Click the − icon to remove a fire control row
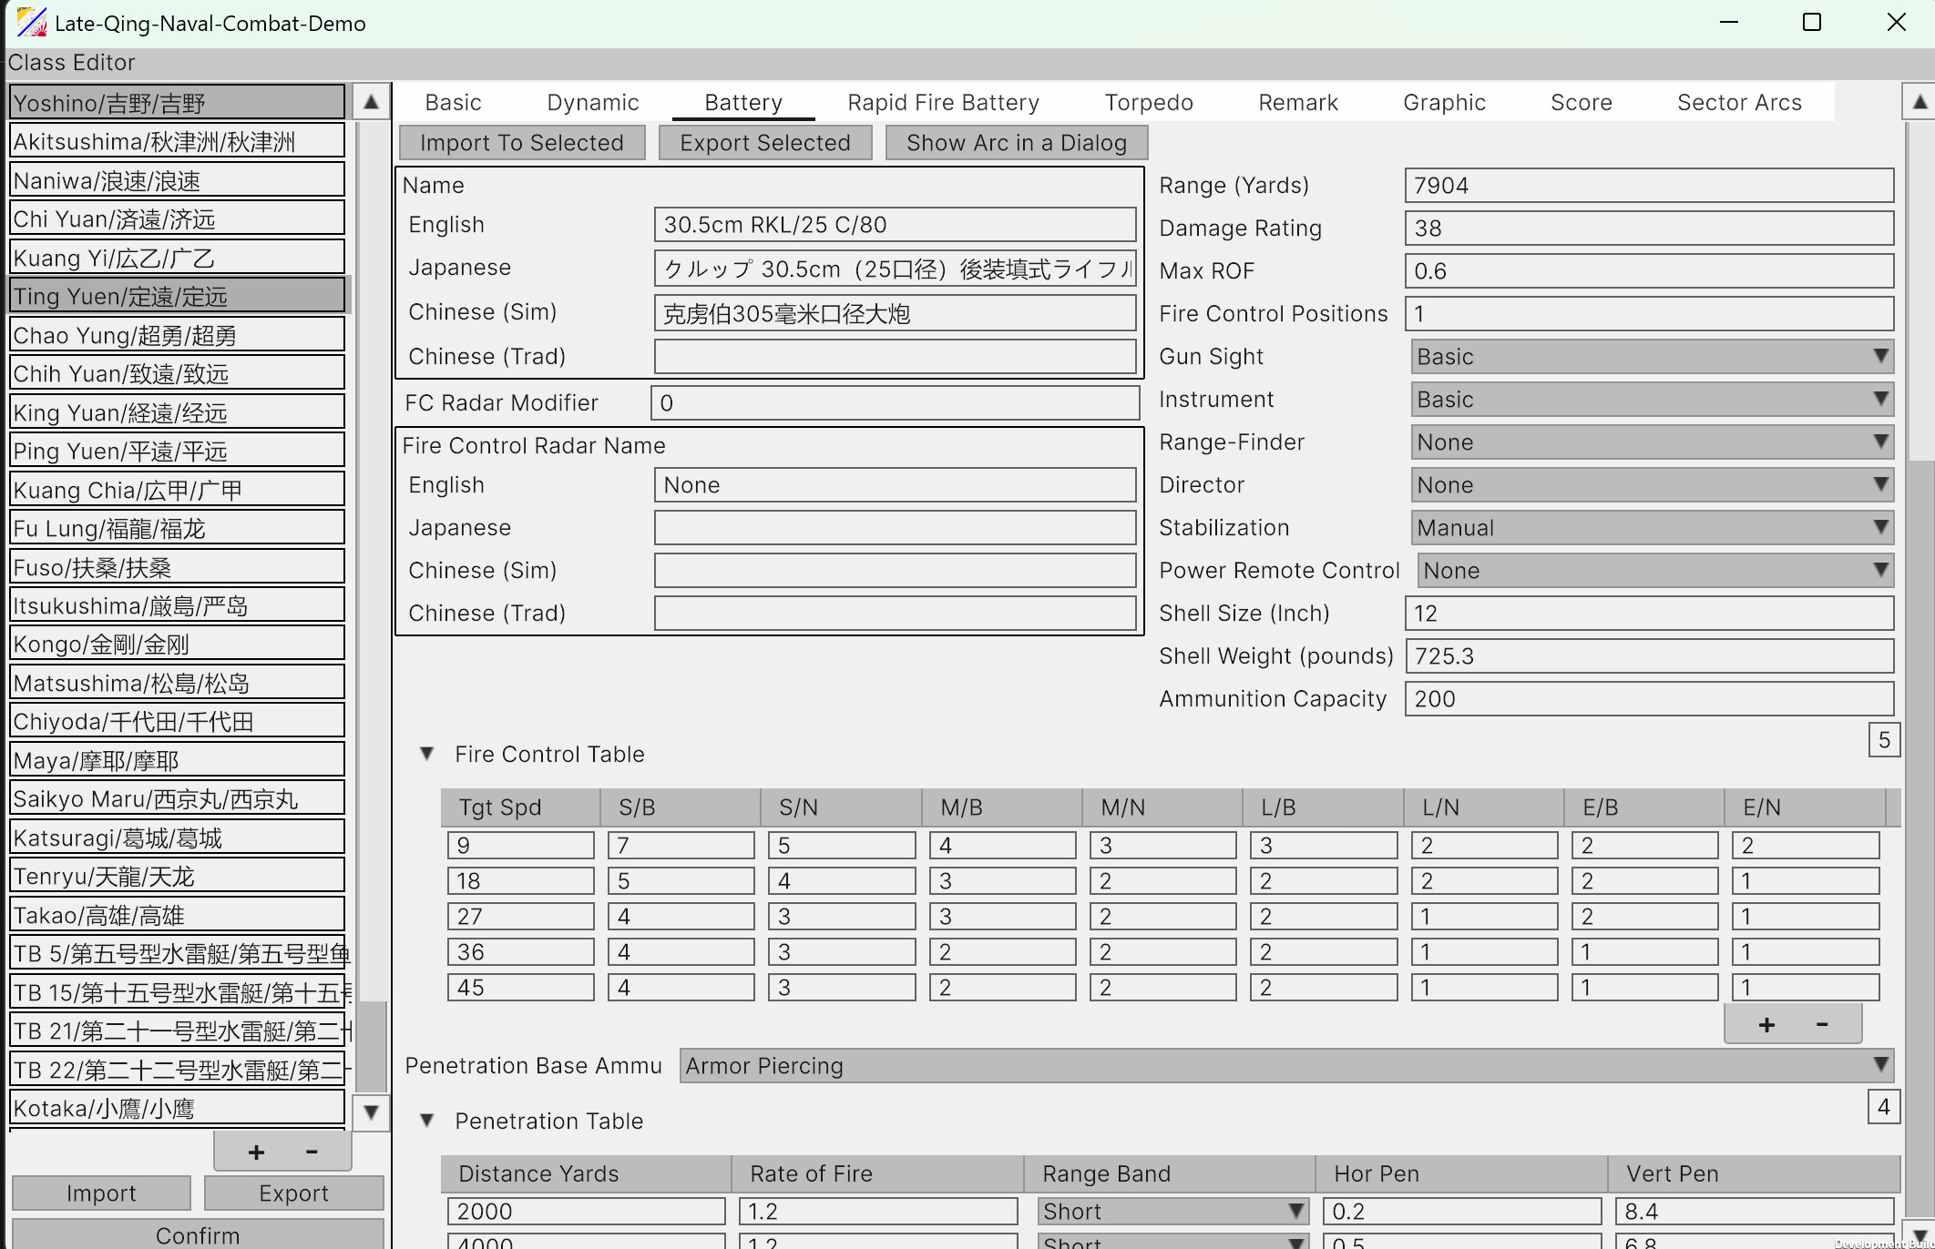 (1820, 1023)
